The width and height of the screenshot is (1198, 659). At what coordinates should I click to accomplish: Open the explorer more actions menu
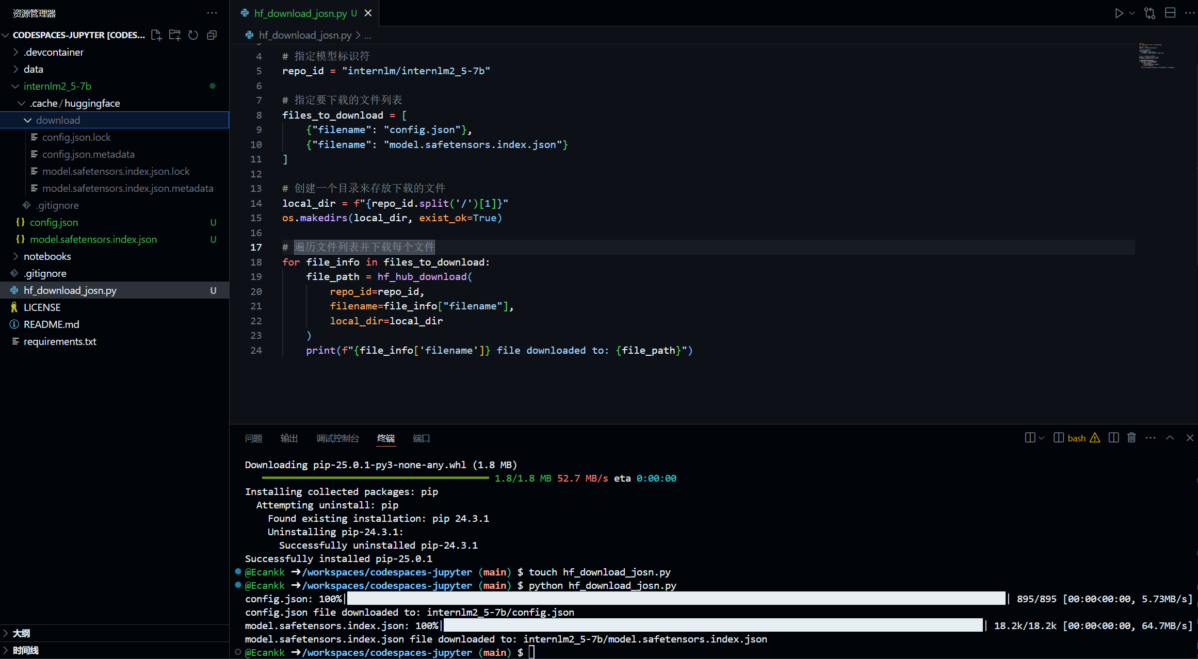tap(212, 13)
